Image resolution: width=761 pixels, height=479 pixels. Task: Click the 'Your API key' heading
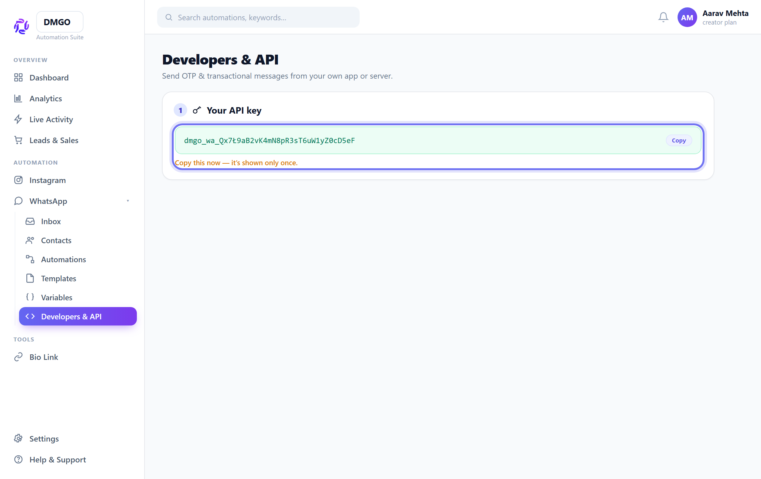(234, 110)
